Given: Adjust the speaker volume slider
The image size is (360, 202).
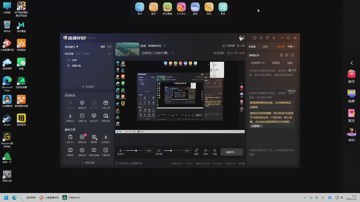Looking at the screenshot, I should coord(173,150).
